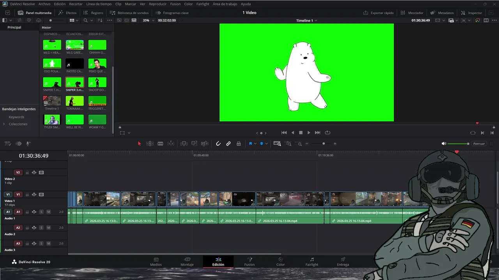Click the loop playback button
Screen dimensions: 499x280
point(327,133)
